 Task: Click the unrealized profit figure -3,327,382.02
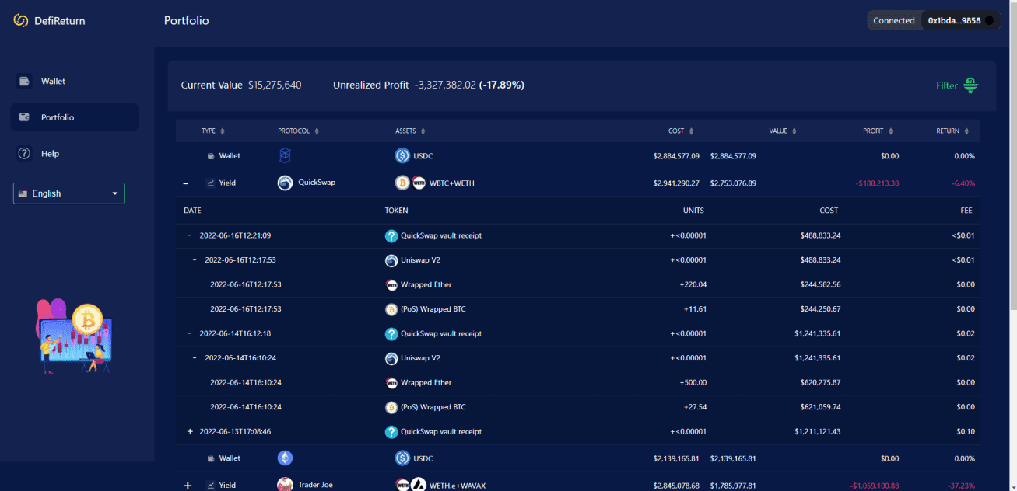coord(445,85)
